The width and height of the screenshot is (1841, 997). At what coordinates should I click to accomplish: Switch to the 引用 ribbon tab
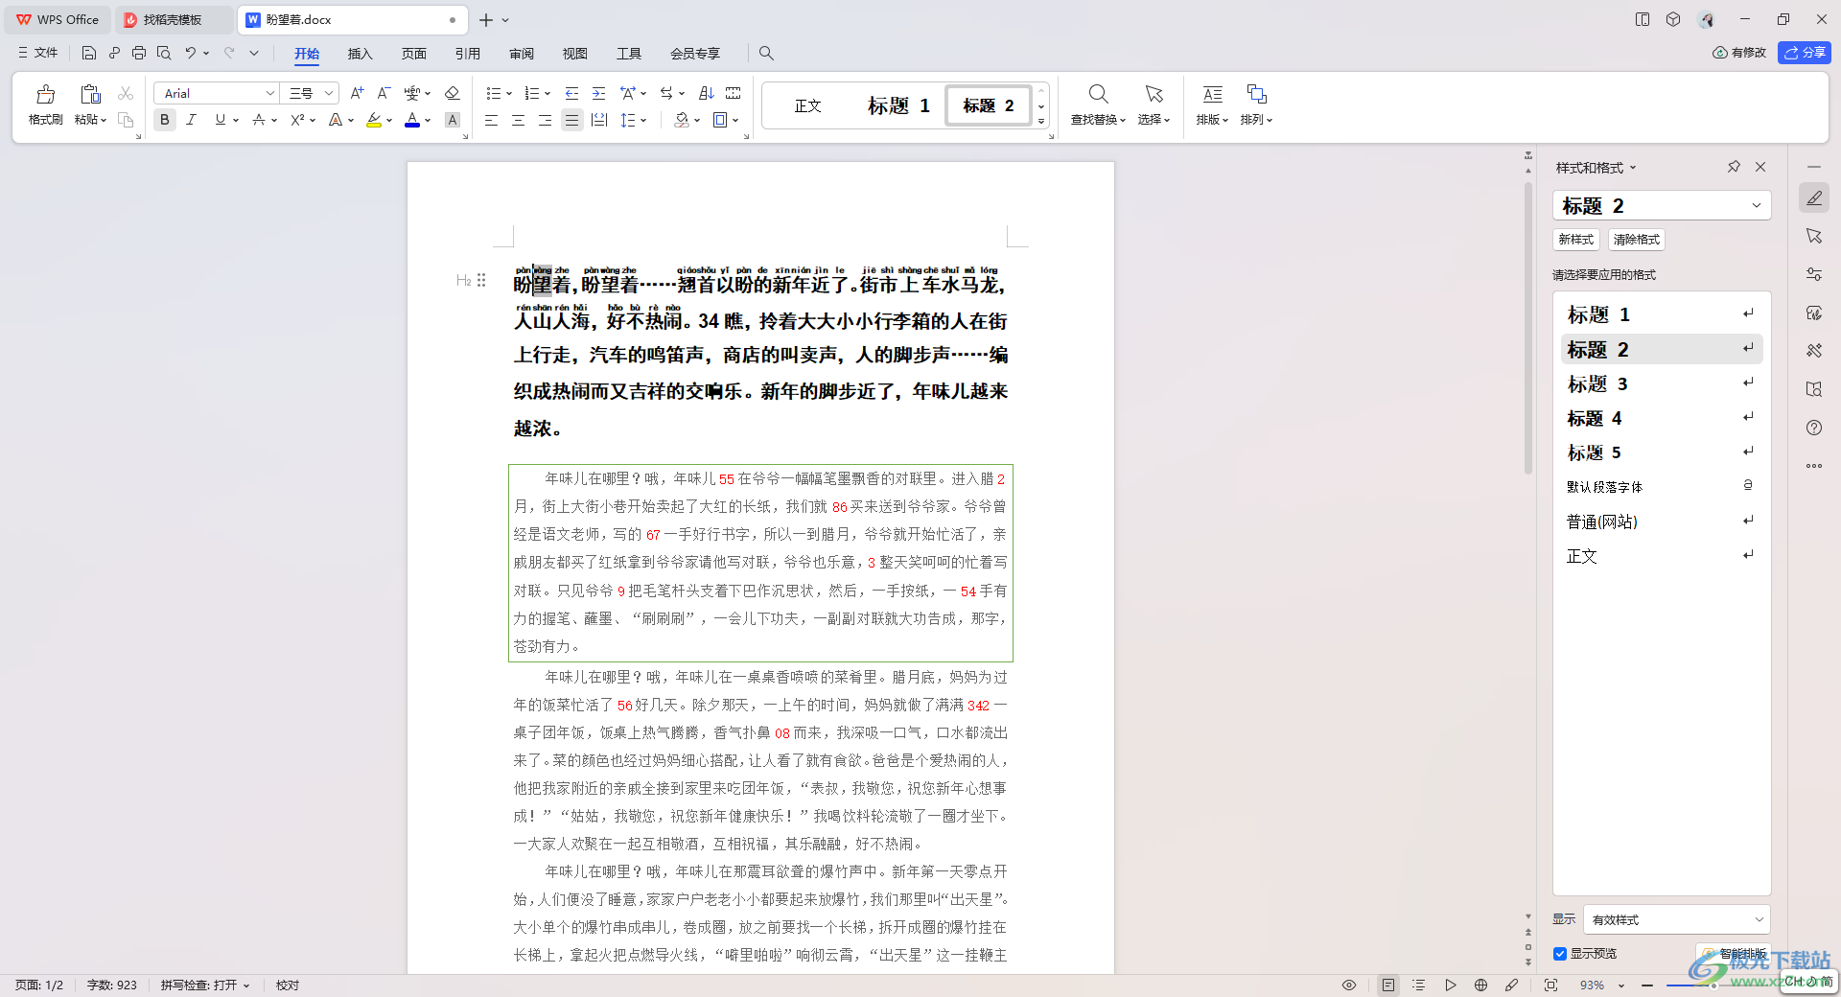click(x=467, y=54)
